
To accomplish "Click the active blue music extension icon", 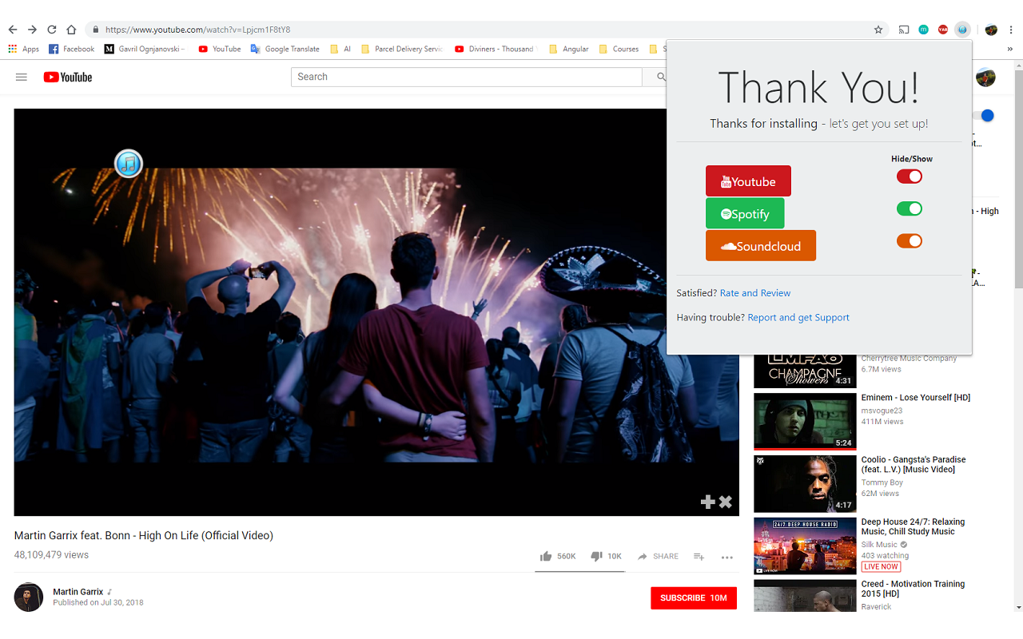I will pyautogui.click(x=963, y=30).
